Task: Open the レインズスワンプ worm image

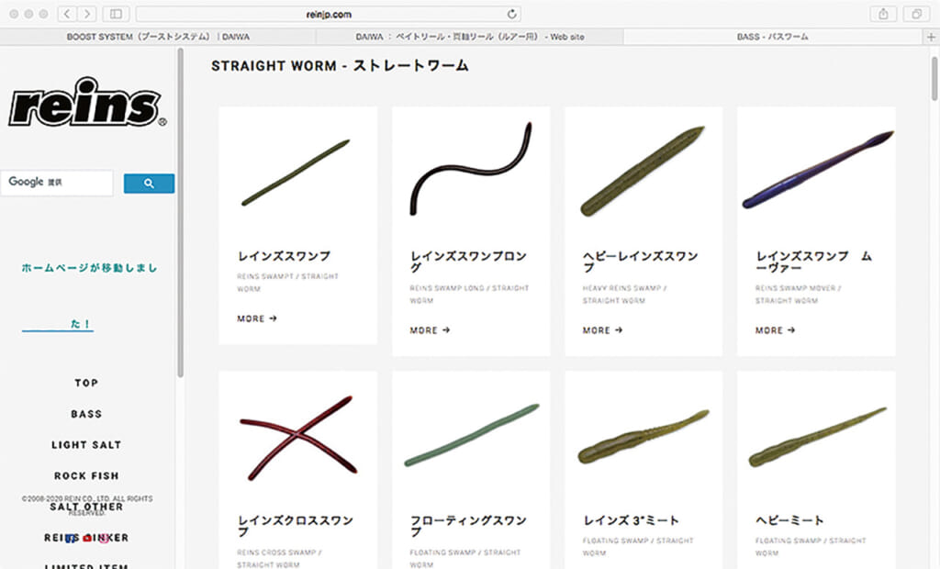Action: coord(297,173)
